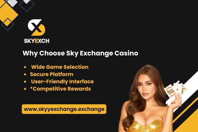Click the SKYEXCH wordmark under the logo
This screenshot has height=132, width=198.
coord(37,41)
